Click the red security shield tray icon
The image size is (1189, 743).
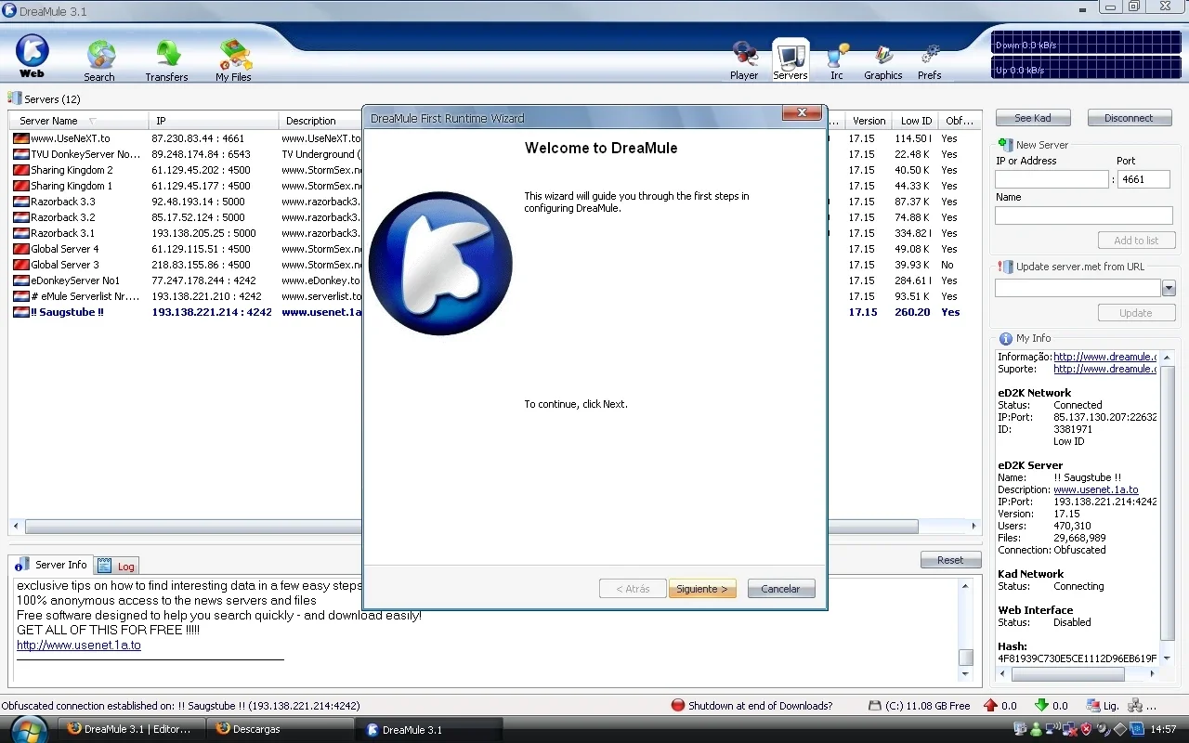(1086, 729)
